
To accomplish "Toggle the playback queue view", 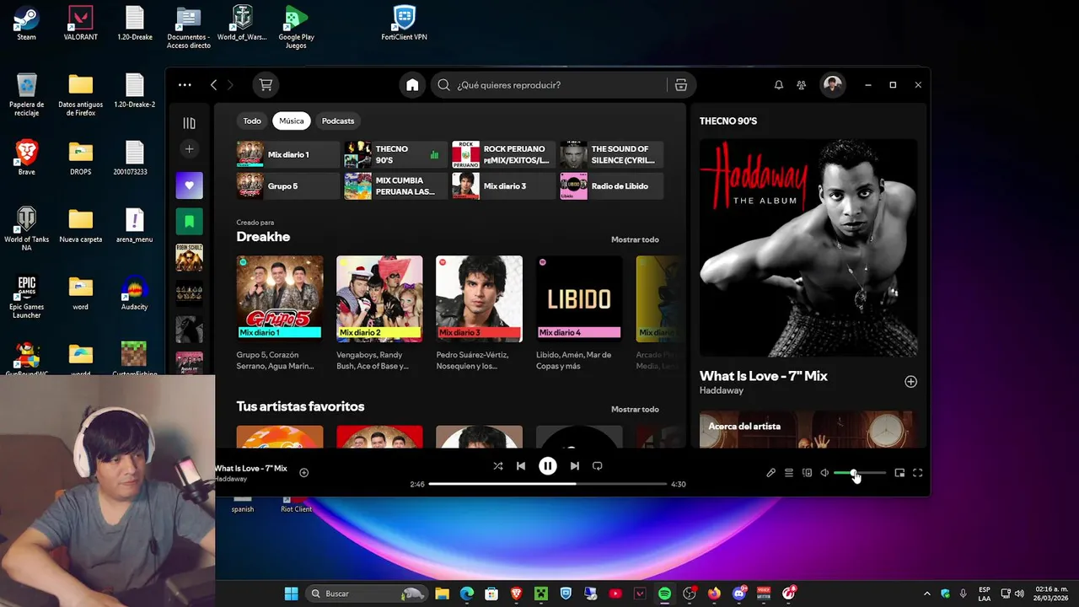I will 789,473.
